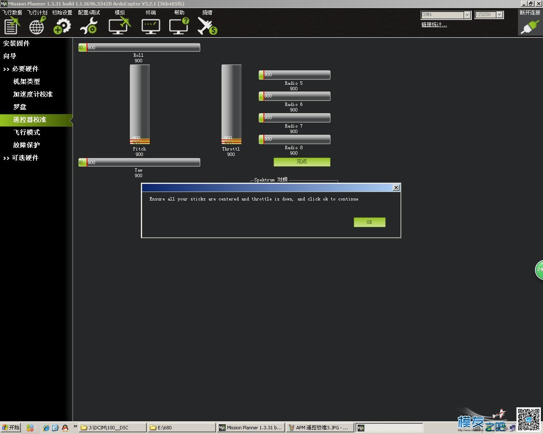Viewport: 543px width, 434px height.
Task: Switch to APM 遥控校准3.JPG taskbar button
Action: (320, 428)
